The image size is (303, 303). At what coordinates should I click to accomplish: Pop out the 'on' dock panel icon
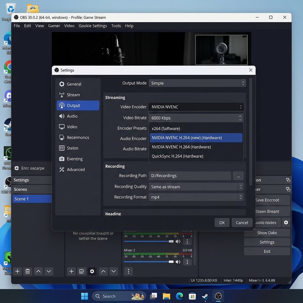[x=288, y=180]
